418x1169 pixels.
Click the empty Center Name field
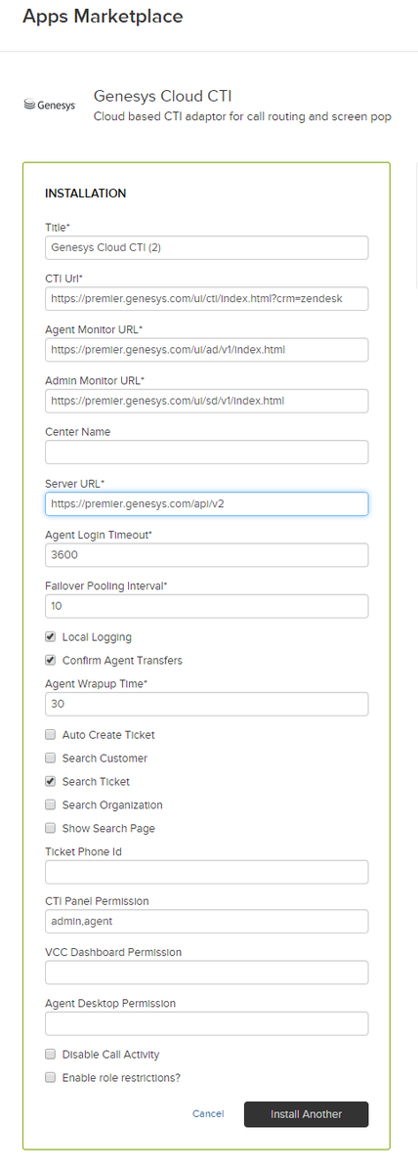(206, 453)
